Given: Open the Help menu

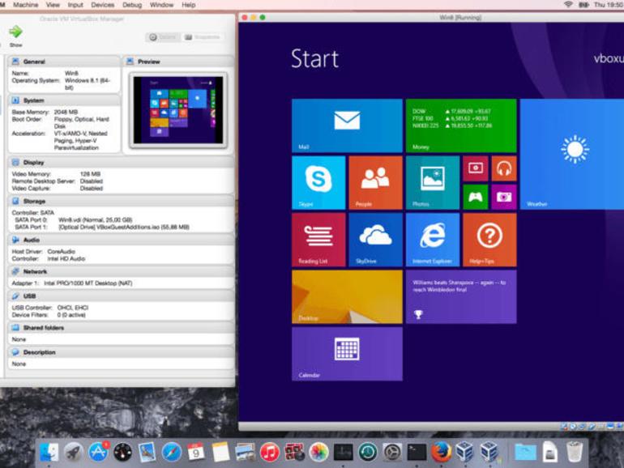Looking at the screenshot, I should (188, 5).
